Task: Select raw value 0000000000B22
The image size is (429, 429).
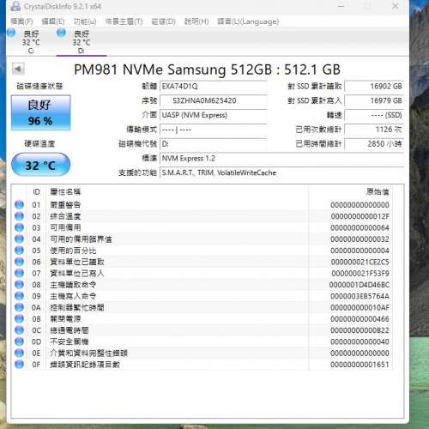Action: (x=360, y=330)
